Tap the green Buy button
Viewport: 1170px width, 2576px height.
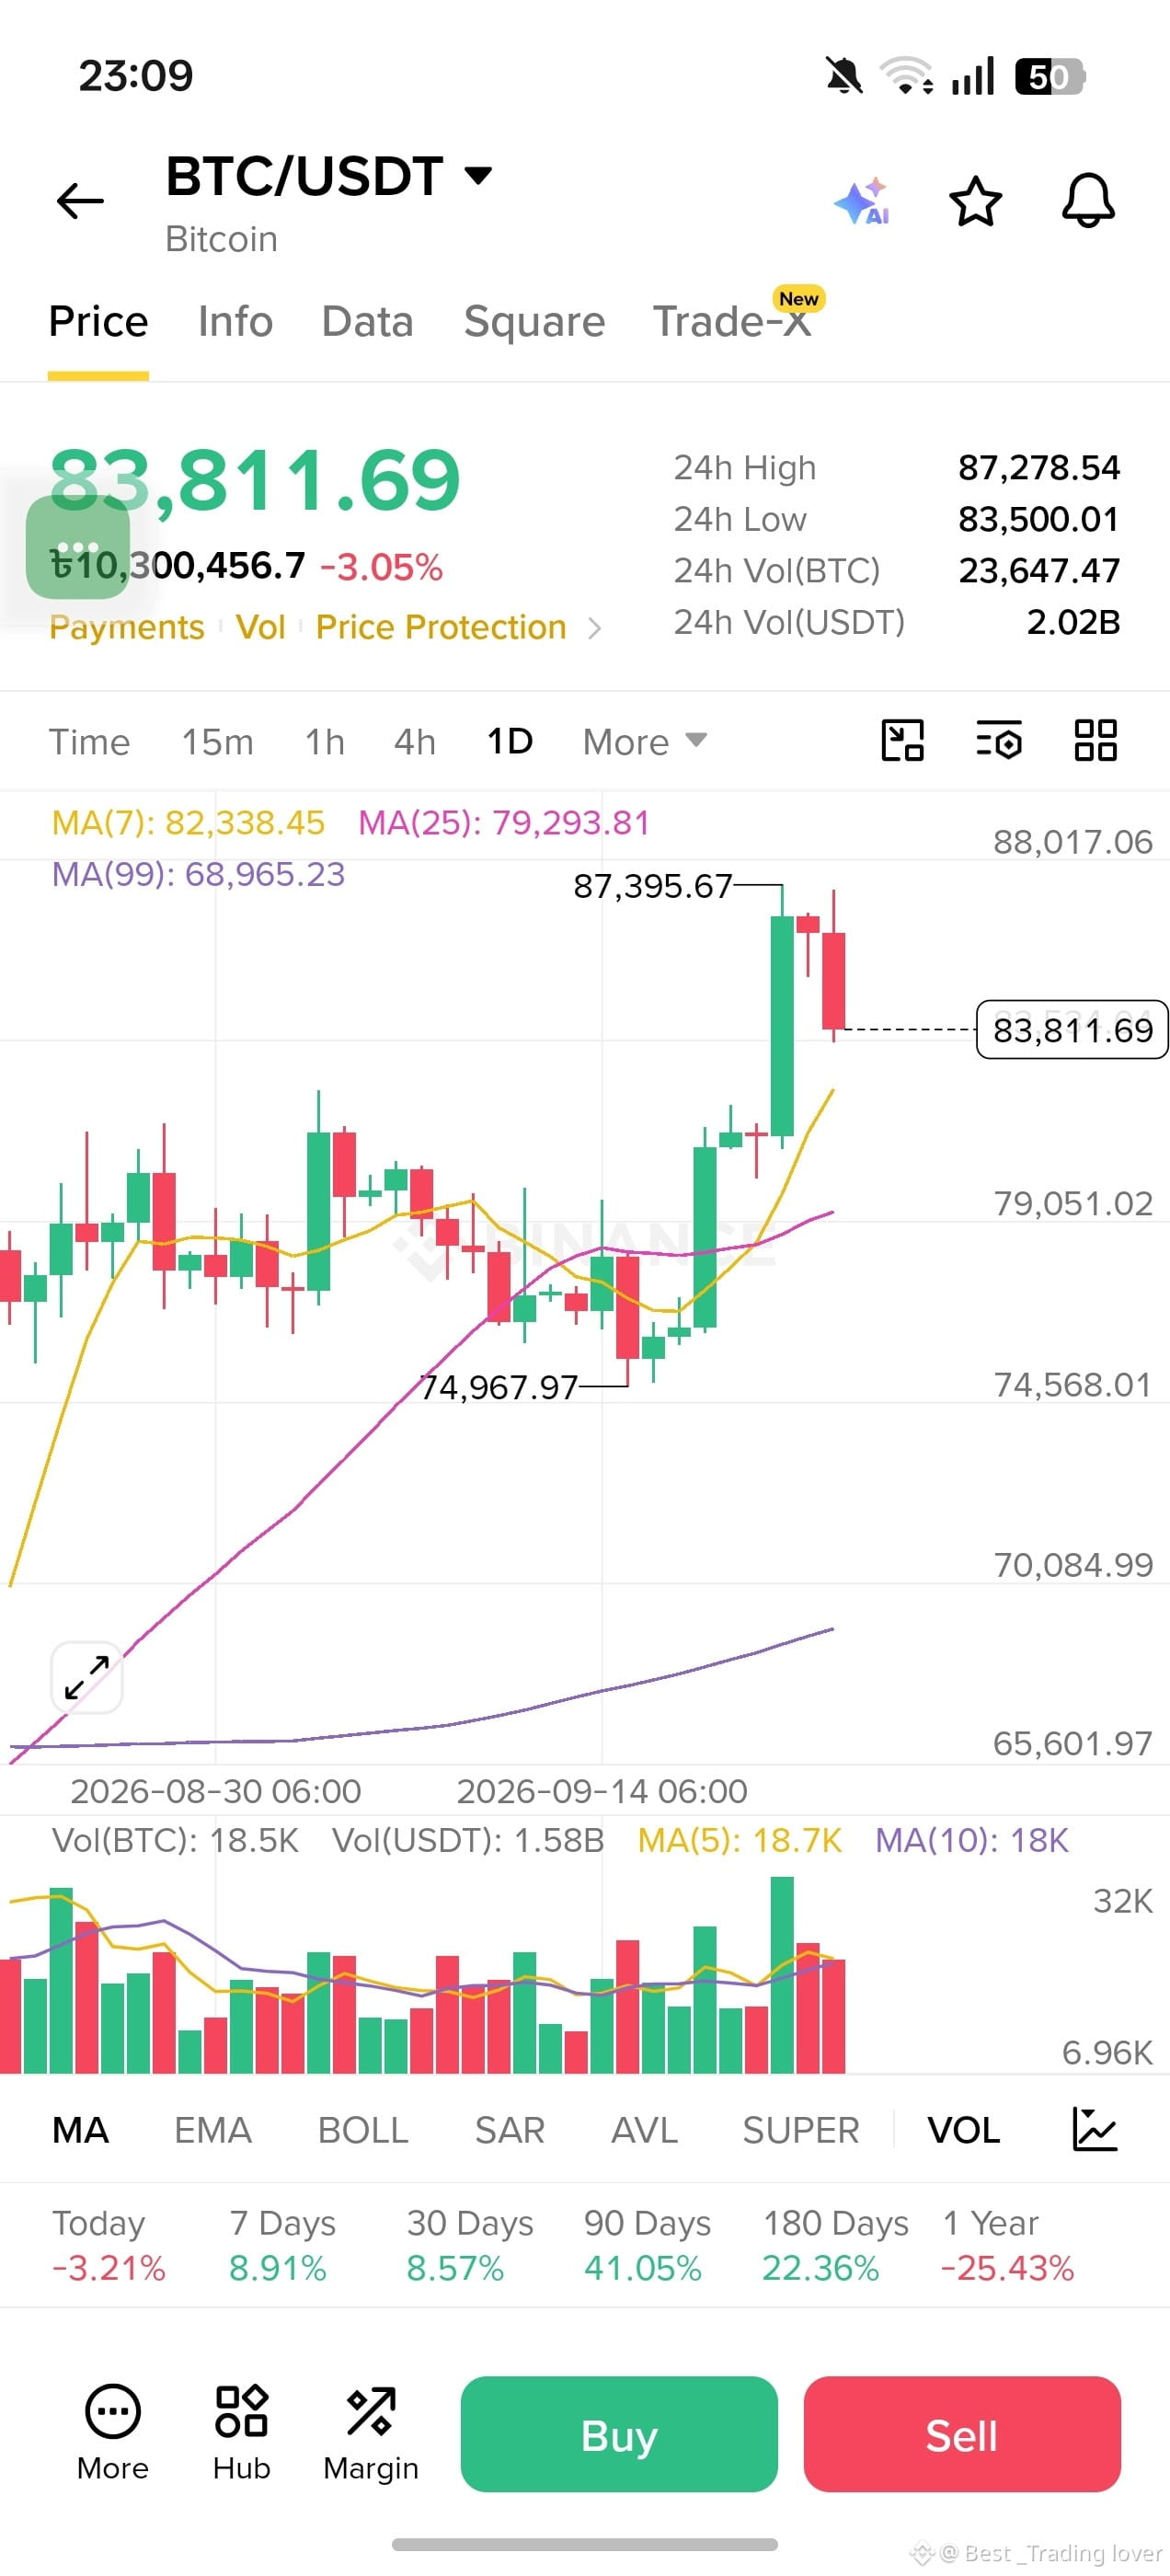619,2435
